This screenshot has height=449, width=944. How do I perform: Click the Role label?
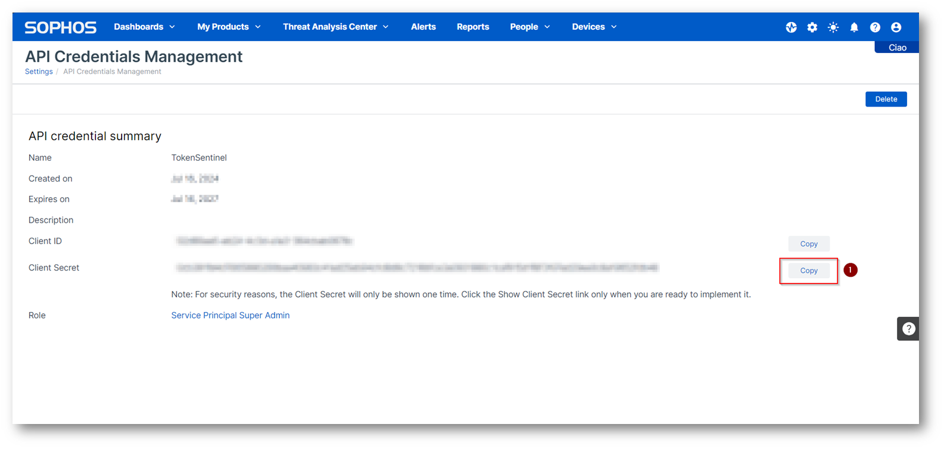click(x=37, y=316)
